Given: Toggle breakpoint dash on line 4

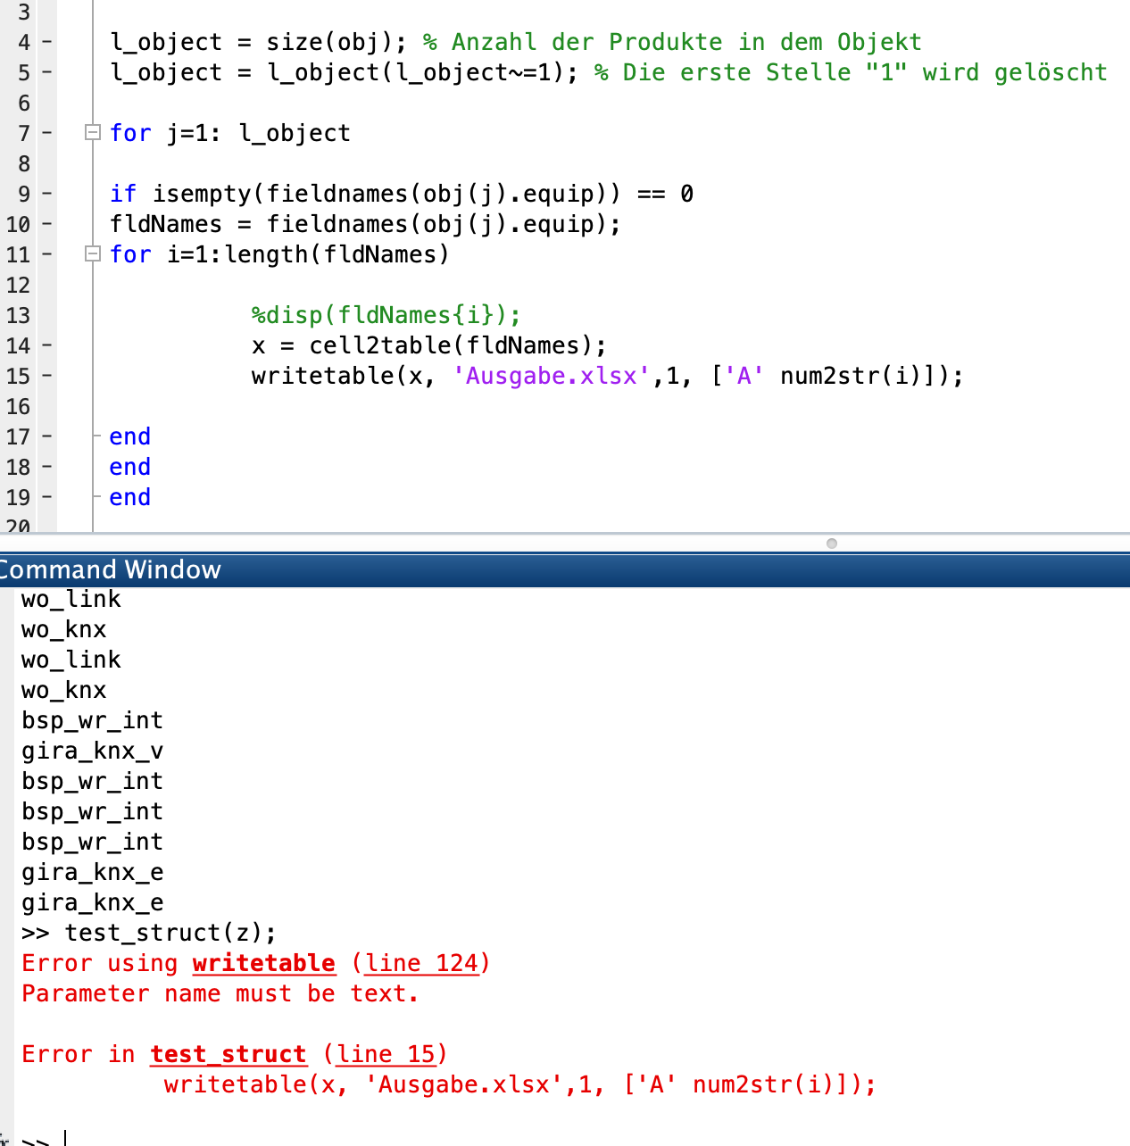Looking at the screenshot, I should click(x=47, y=42).
